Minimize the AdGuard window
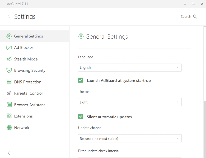 click(x=185, y=4)
